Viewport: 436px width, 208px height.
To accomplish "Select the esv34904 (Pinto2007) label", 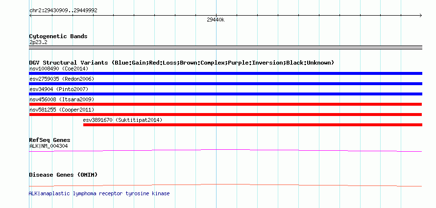I will (x=59, y=89).
